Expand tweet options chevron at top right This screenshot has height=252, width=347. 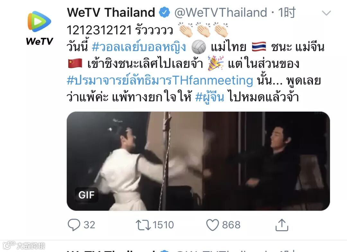pos(326,13)
